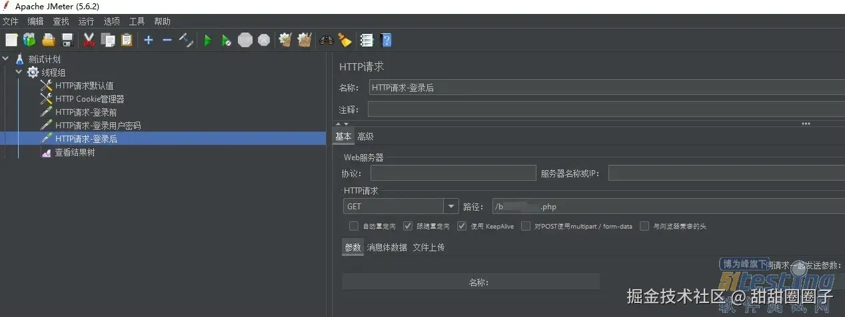Select the HTTP请求默认值 tree item
Image resolution: width=845 pixels, height=317 pixels.
click(x=84, y=86)
